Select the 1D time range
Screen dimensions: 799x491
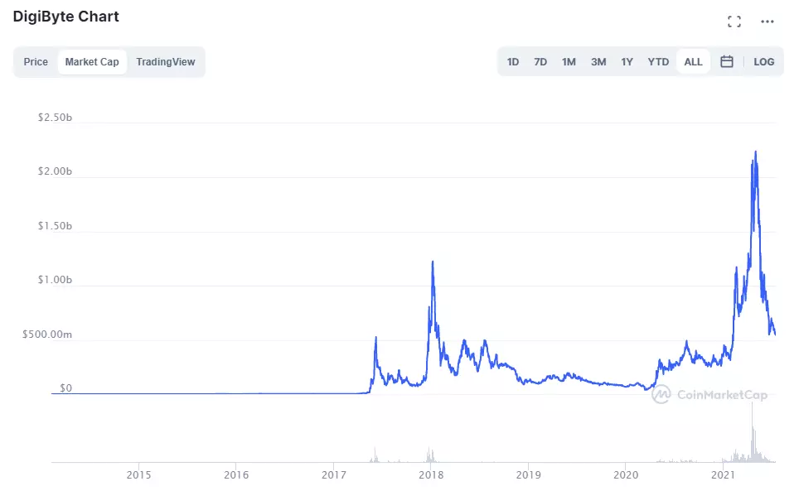point(513,61)
